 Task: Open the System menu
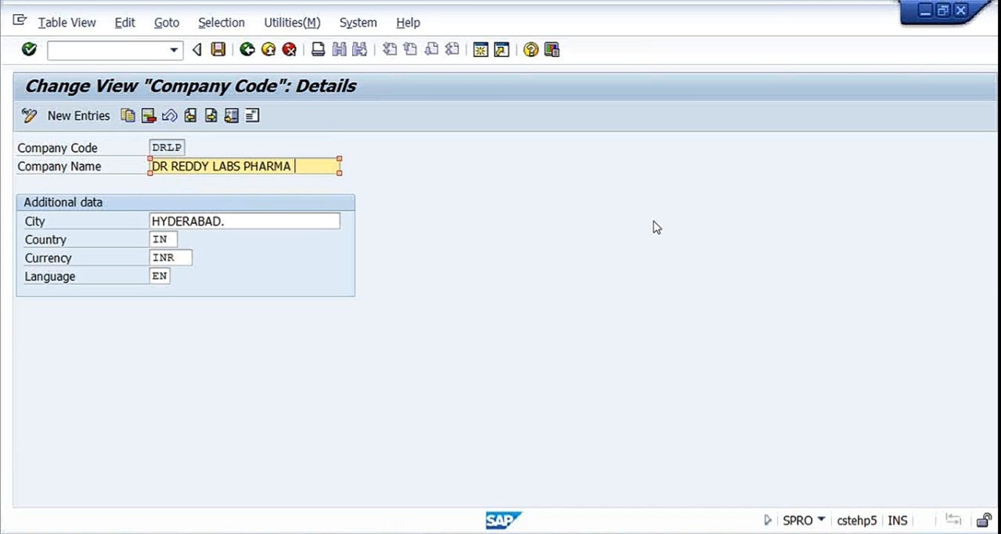click(358, 23)
